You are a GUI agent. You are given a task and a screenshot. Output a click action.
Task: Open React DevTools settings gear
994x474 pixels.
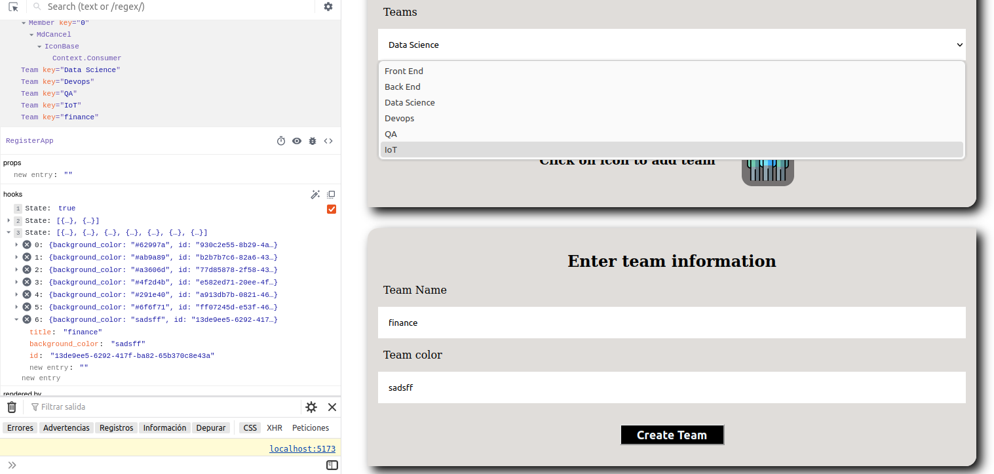pyautogui.click(x=328, y=7)
